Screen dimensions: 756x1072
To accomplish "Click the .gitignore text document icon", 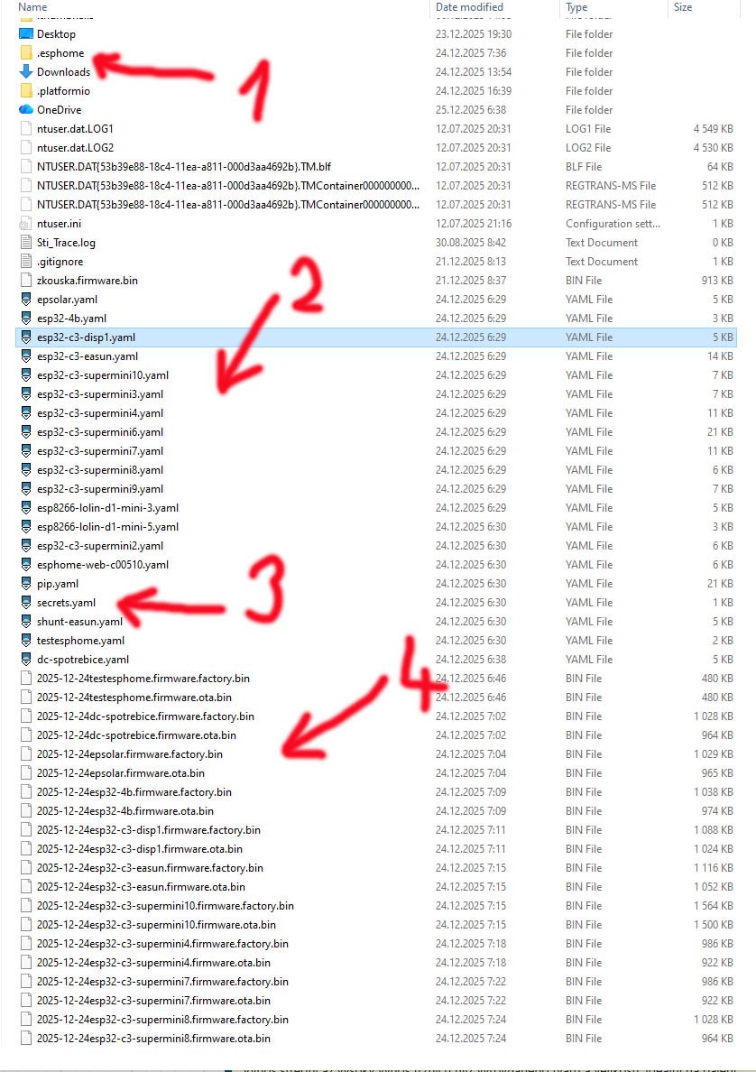I will click(x=26, y=261).
